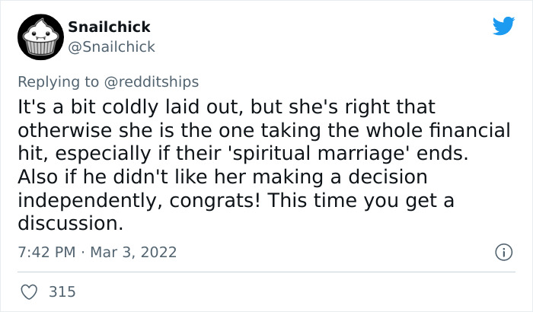This screenshot has height=312, width=533.
Task: Open the Snailchick display name link
Action: click(110, 27)
